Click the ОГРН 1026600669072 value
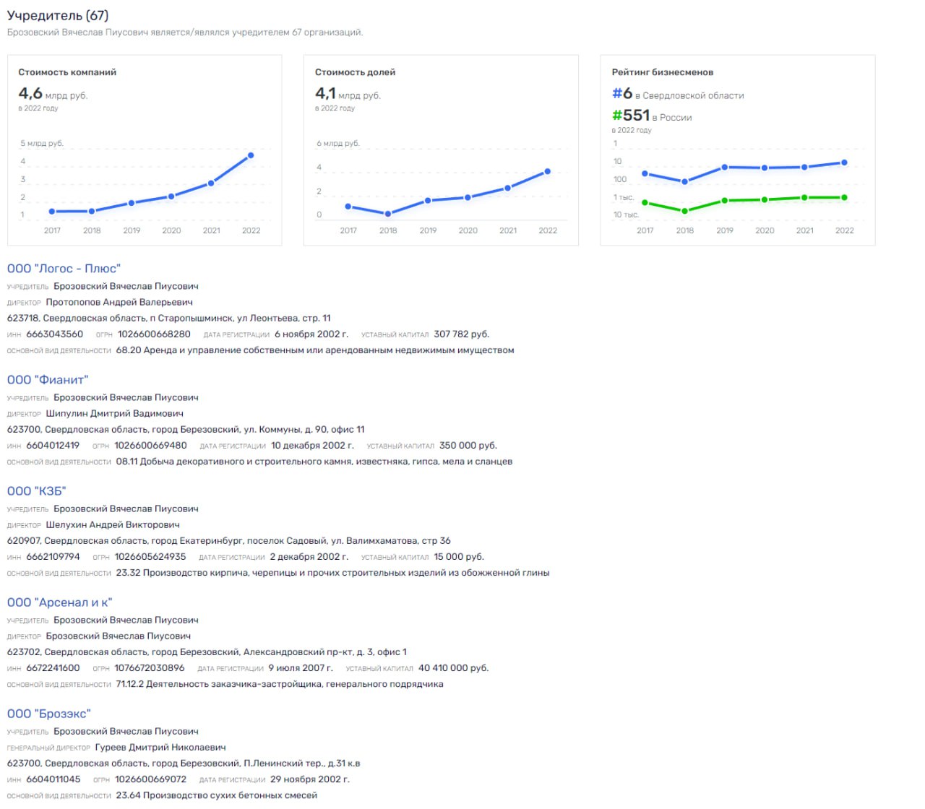The image size is (925, 809). 150,779
